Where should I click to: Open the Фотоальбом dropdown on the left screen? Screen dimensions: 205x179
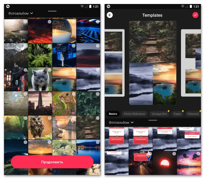click(20, 13)
